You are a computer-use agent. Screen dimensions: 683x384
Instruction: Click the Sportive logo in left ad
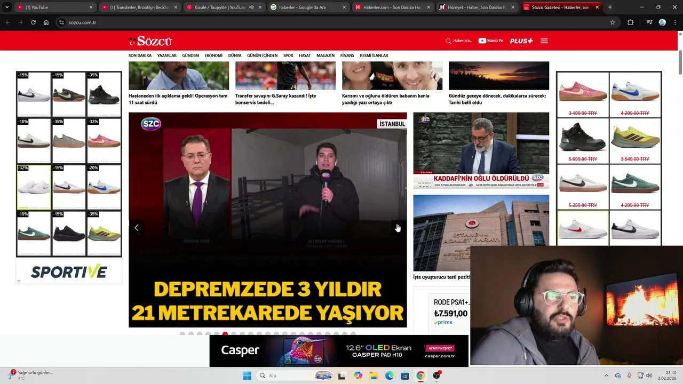[x=69, y=272]
